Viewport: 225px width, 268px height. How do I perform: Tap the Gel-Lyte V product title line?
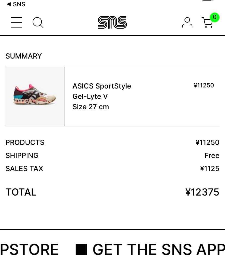coord(90,96)
